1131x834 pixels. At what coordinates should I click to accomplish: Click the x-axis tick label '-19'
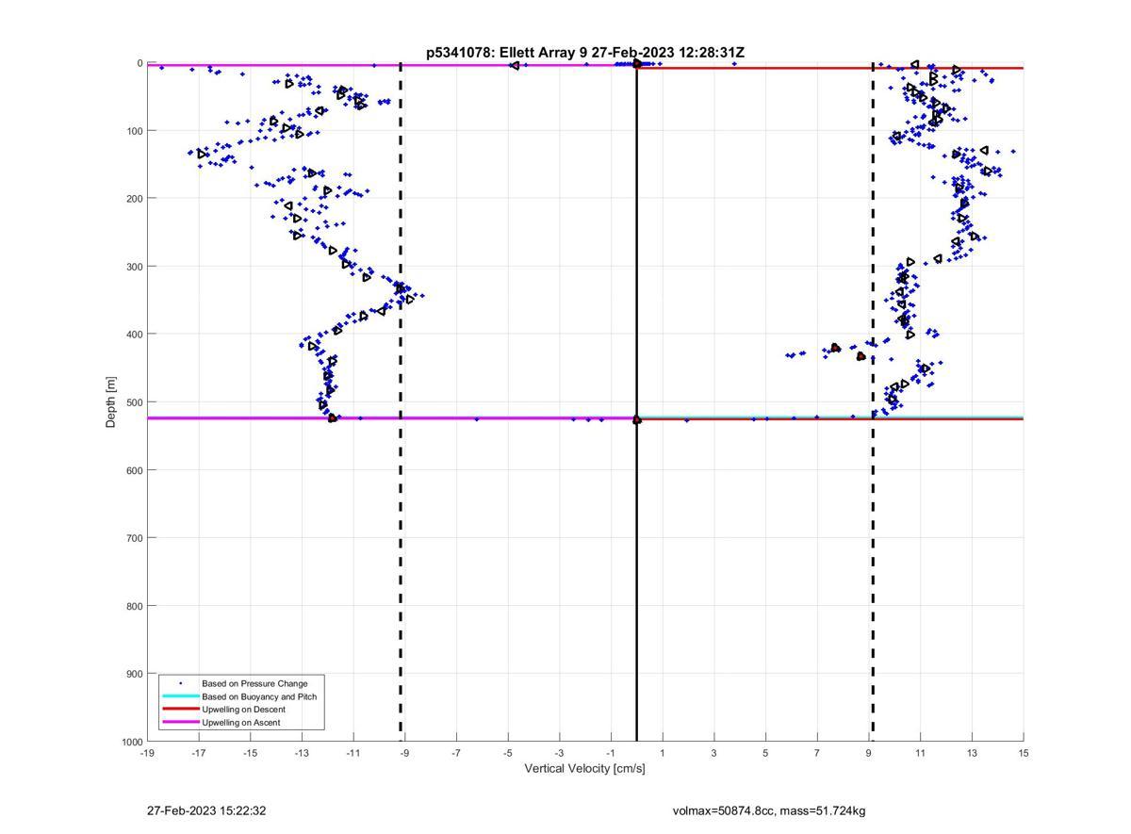click(147, 753)
